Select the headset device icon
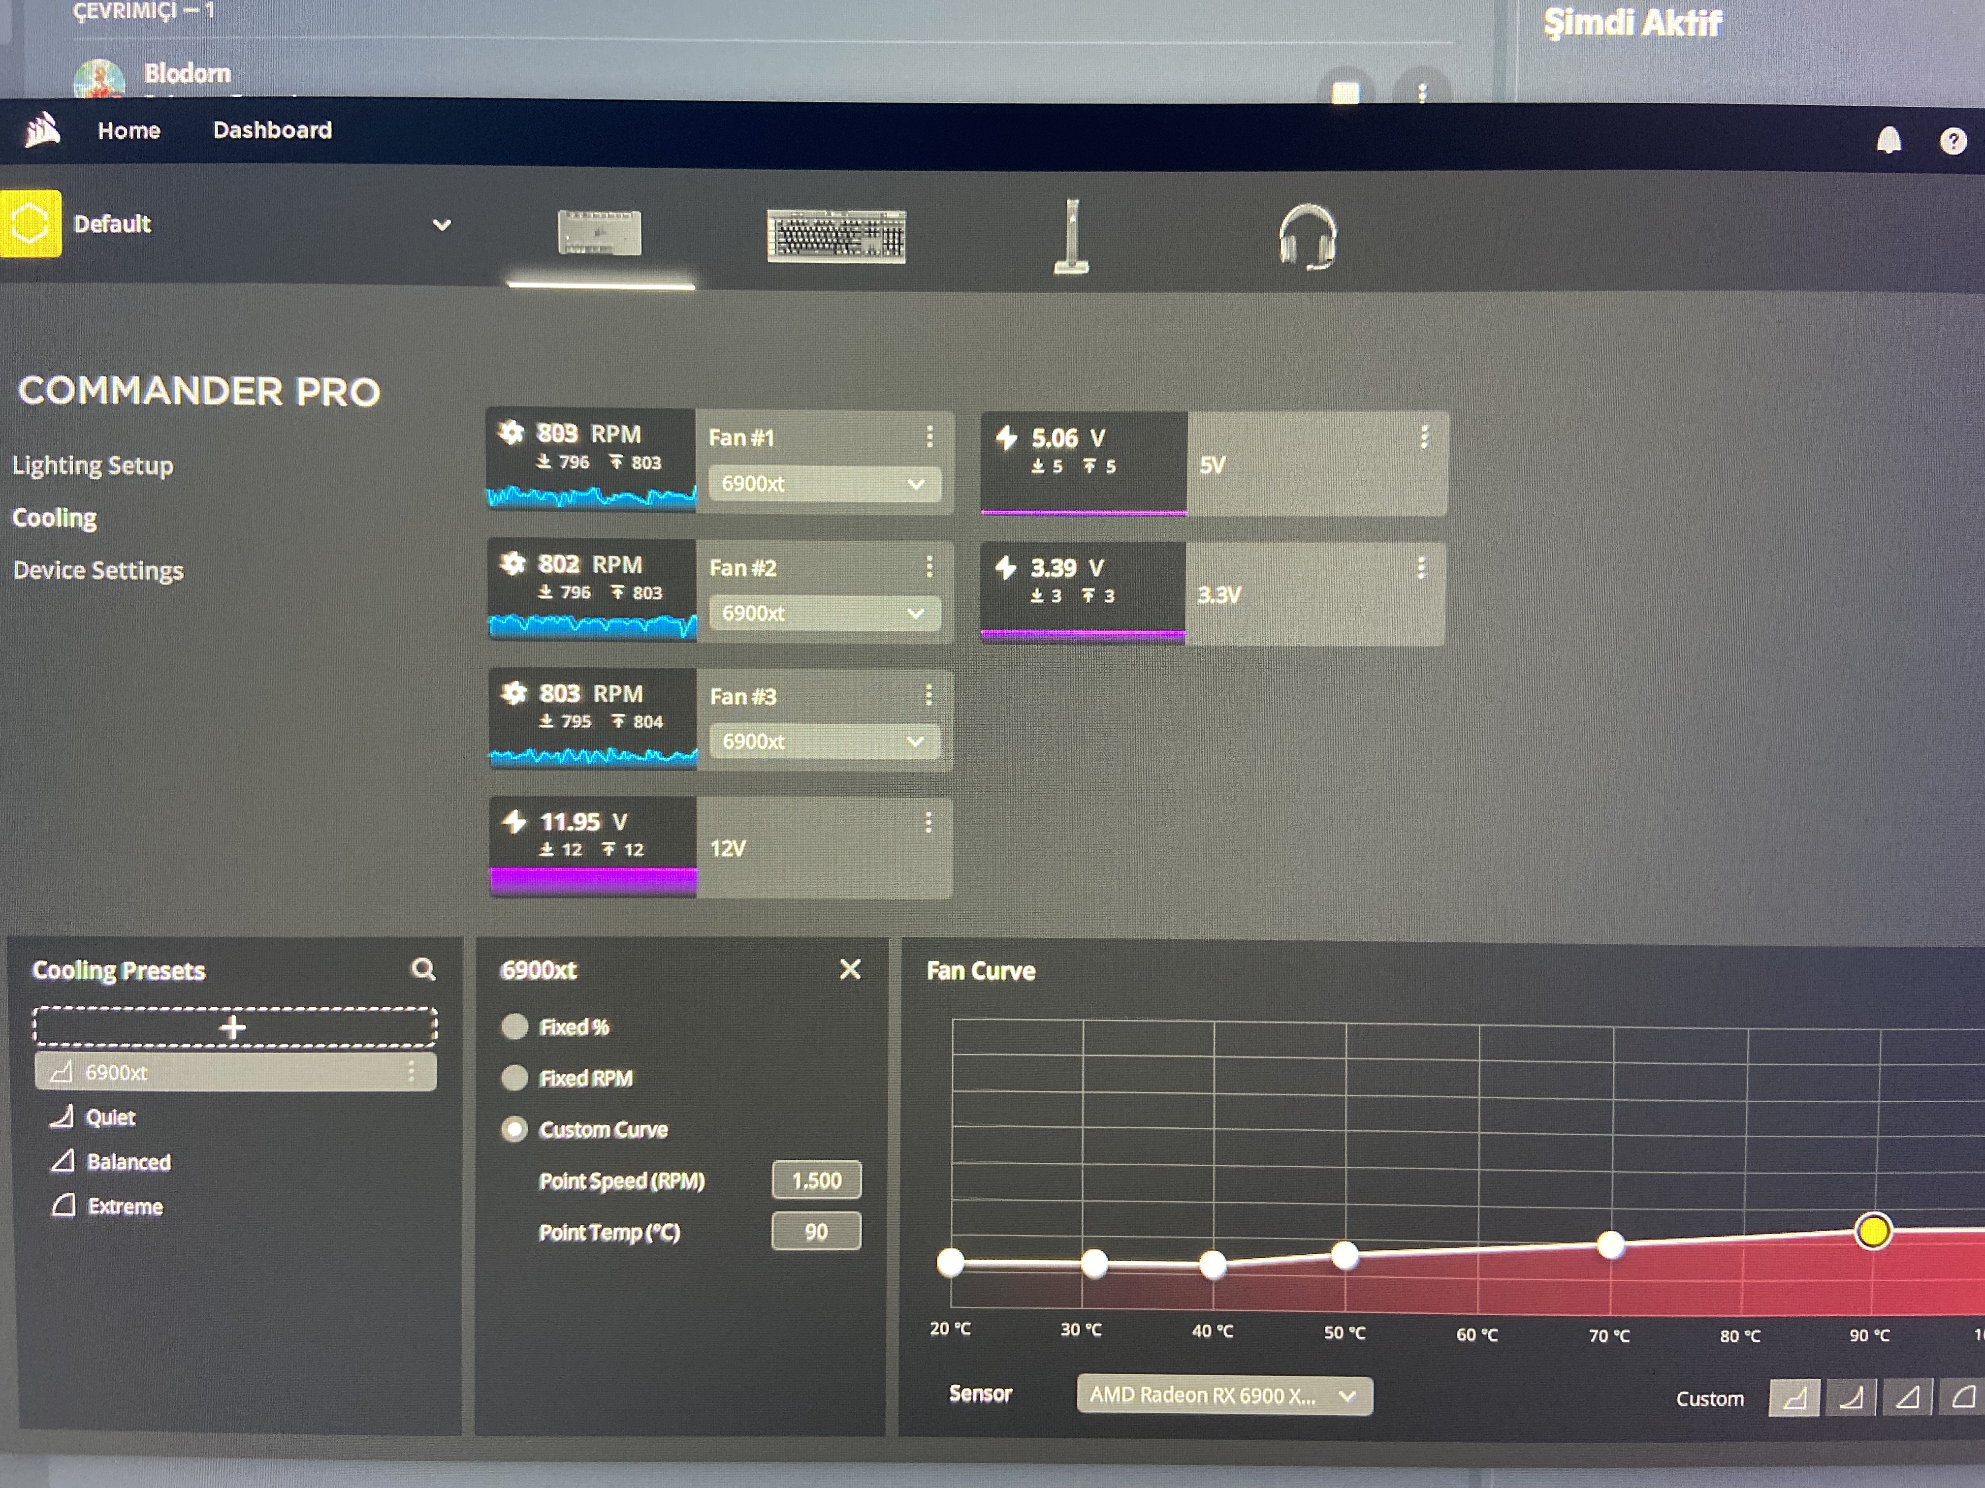 (x=1308, y=237)
